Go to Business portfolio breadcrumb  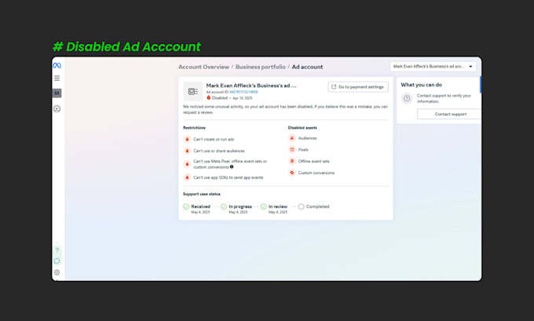pos(261,67)
